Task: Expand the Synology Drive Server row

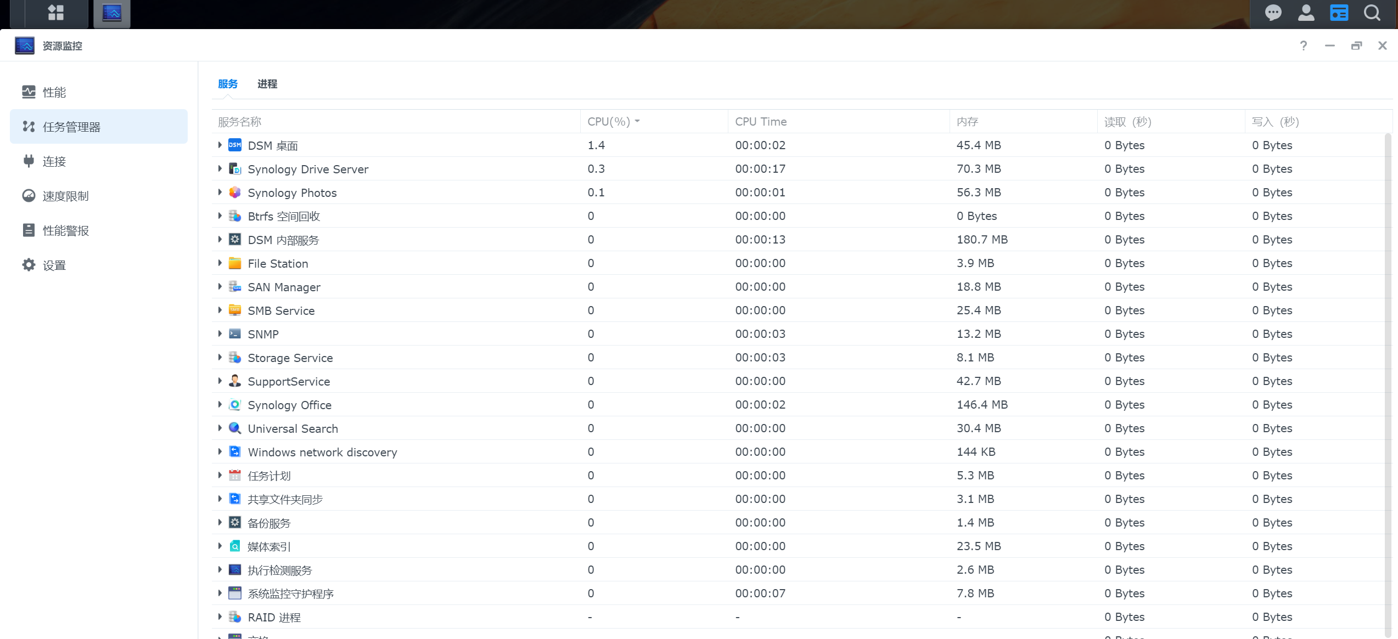Action: coord(220,168)
